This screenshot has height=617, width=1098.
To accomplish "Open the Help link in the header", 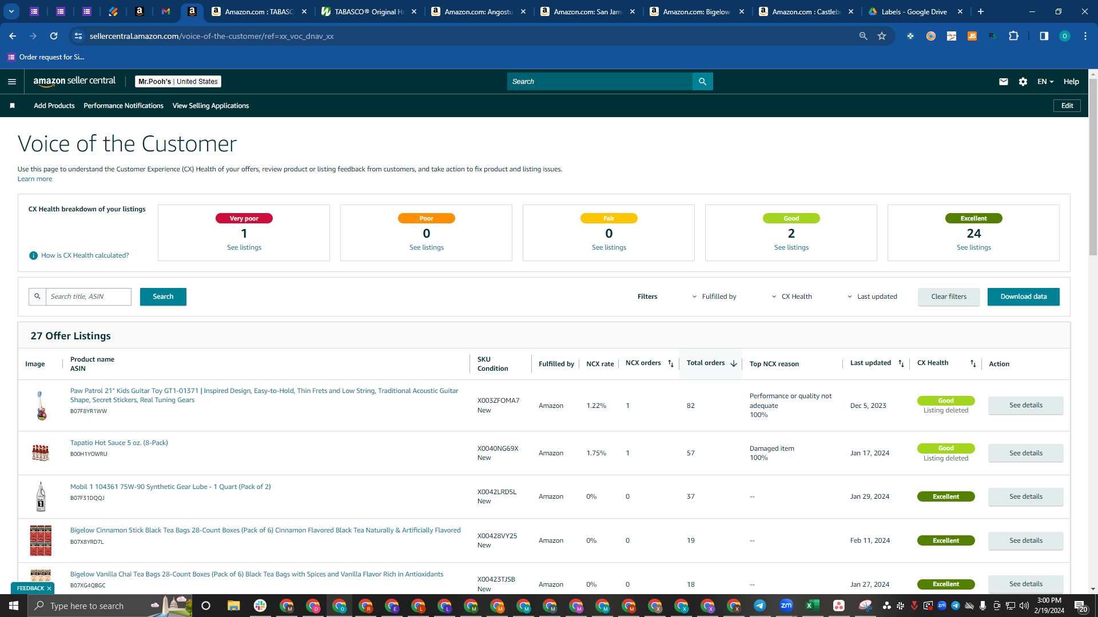I will [1071, 82].
